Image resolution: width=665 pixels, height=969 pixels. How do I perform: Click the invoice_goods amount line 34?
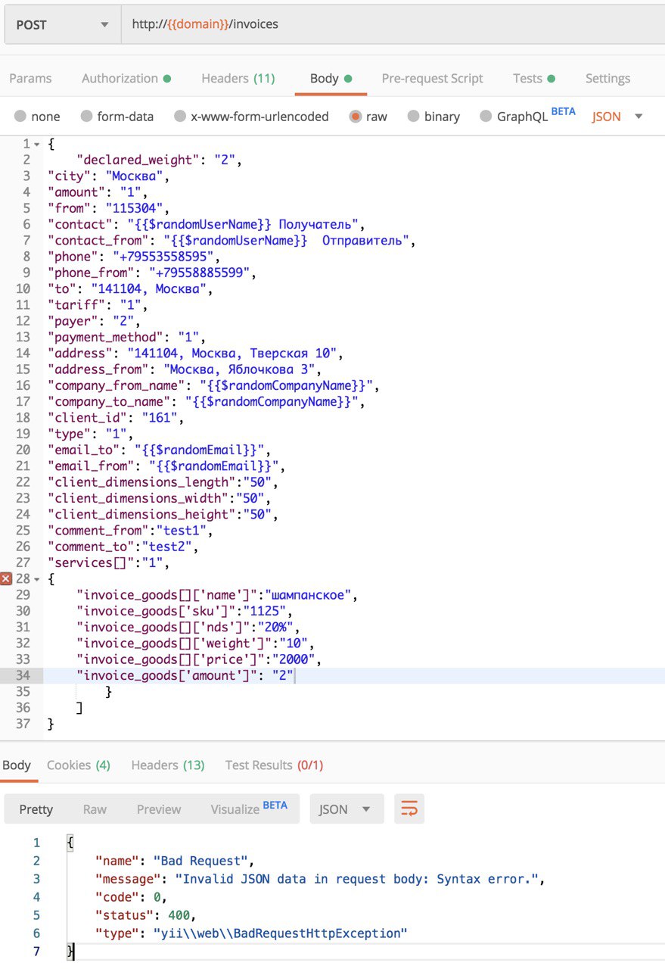(x=185, y=675)
